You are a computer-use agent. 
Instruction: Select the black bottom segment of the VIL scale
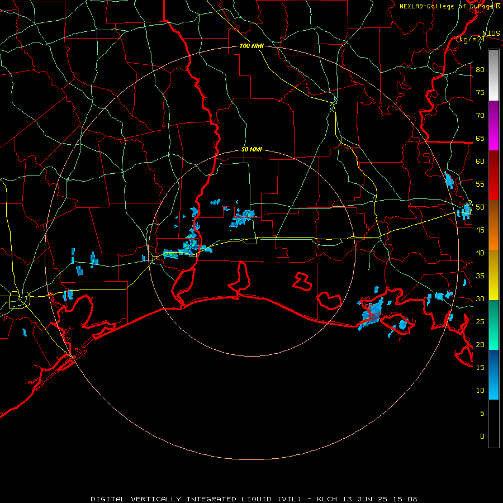493,424
